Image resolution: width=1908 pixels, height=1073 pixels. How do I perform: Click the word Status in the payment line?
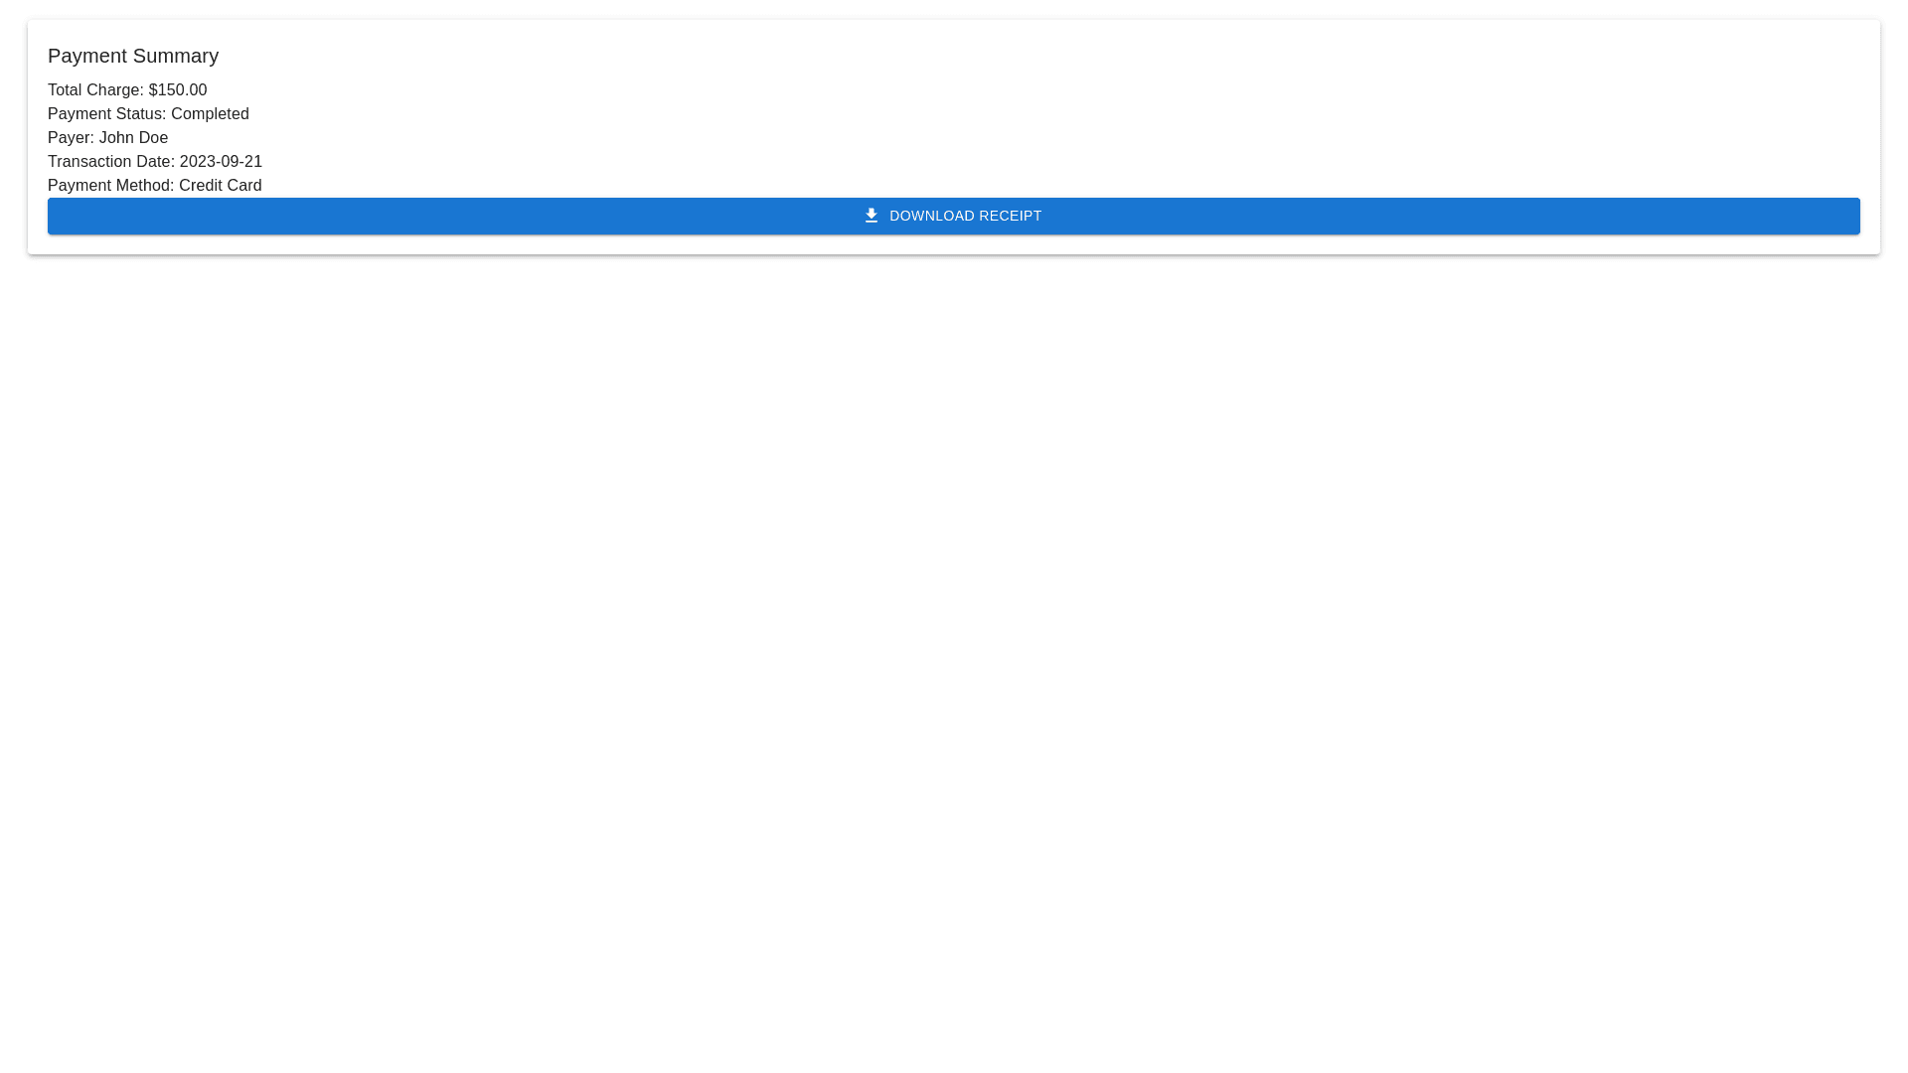(x=140, y=114)
